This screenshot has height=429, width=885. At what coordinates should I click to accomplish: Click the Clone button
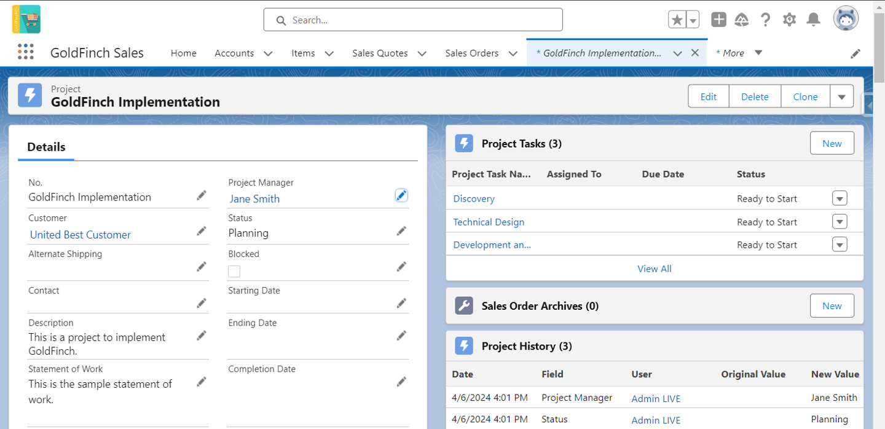tap(805, 96)
